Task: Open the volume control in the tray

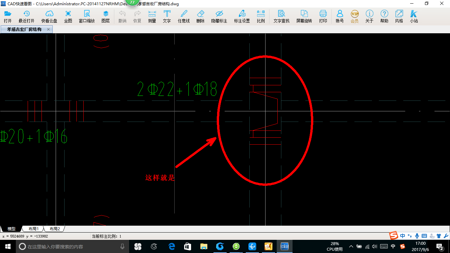Action: [375, 246]
